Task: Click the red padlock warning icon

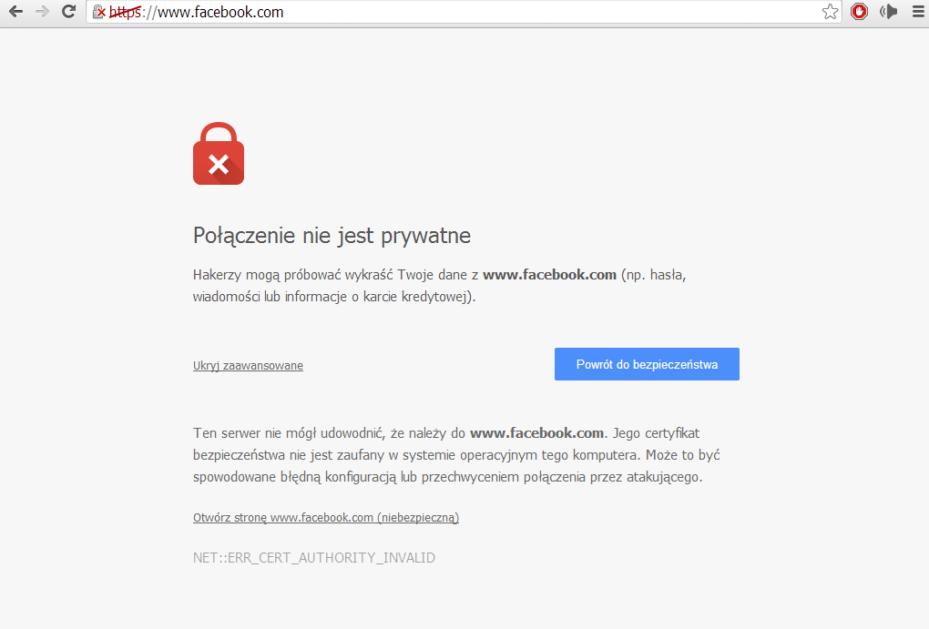Action: coord(219,154)
